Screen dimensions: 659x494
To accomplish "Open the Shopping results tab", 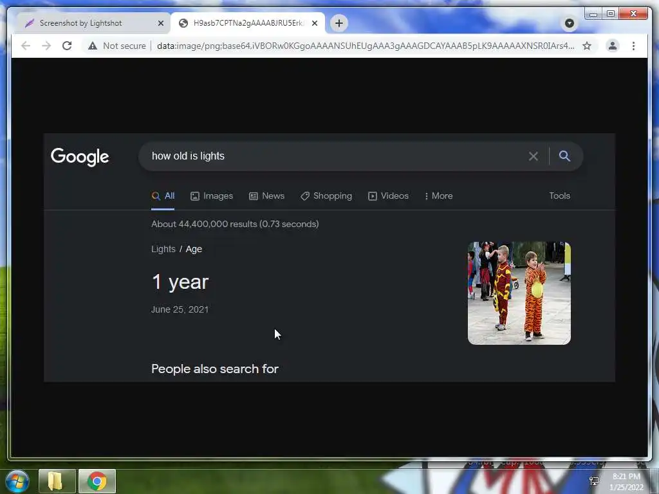I will click(326, 196).
